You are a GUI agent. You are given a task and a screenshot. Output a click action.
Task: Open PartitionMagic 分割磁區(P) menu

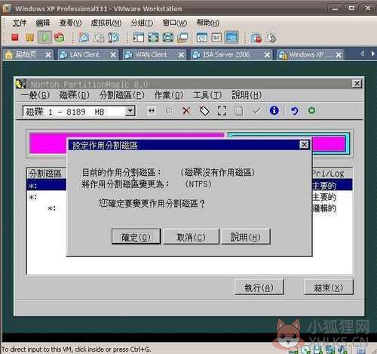click(122, 95)
